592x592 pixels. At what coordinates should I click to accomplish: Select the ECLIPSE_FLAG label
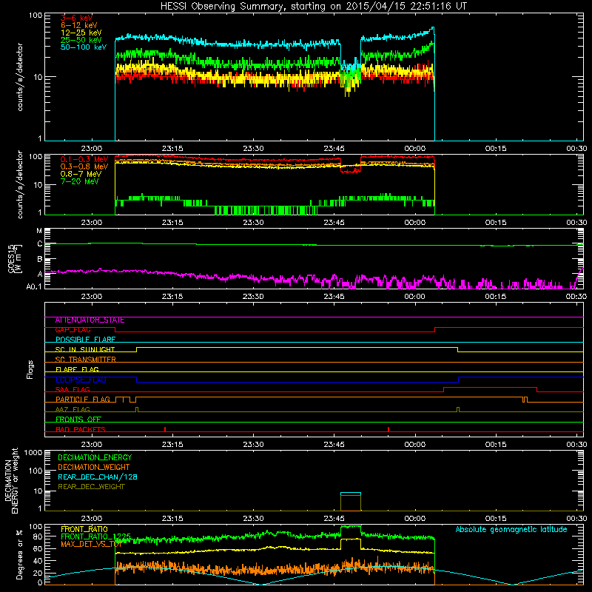pyautogui.click(x=81, y=380)
